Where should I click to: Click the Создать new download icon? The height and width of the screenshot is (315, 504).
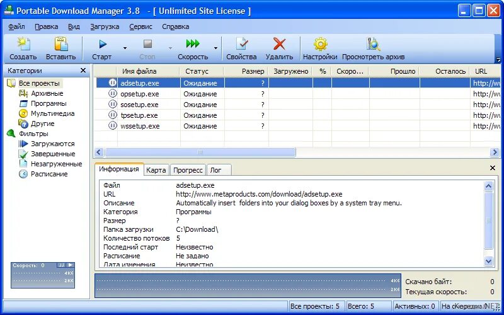(x=23, y=44)
